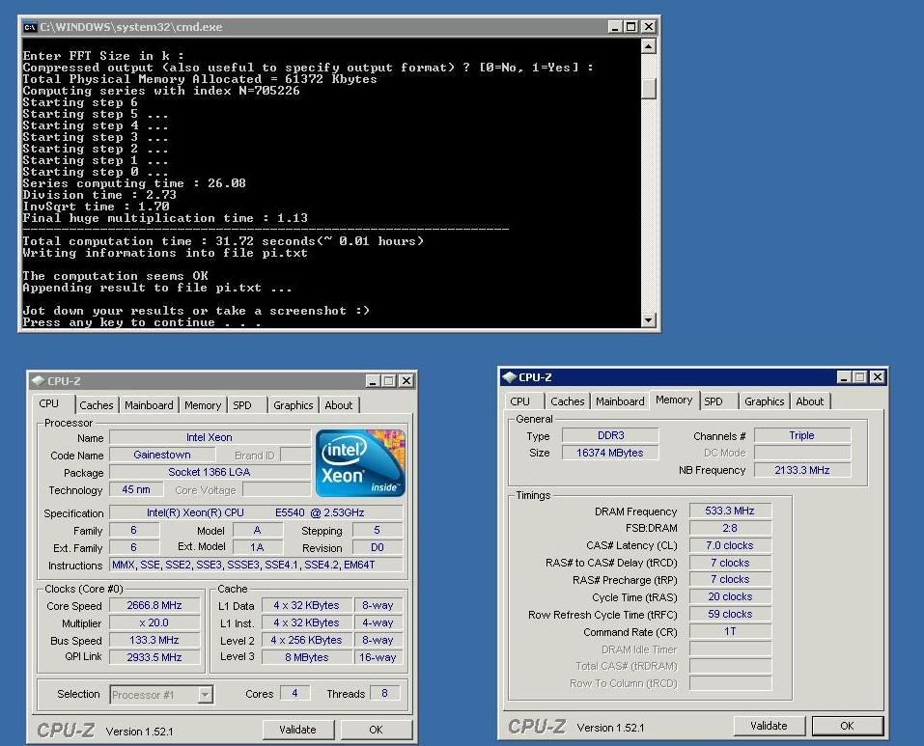Click the Row Refresh Cycle Time 59 clocks value
The image size is (924, 746).
pyautogui.click(x=730, y=614)
